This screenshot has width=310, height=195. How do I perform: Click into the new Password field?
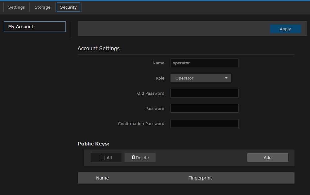click(204, 108)
